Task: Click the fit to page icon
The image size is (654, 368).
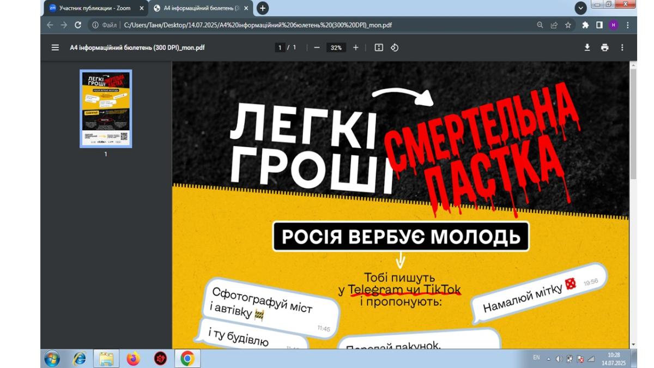Action: coord(379,47)
